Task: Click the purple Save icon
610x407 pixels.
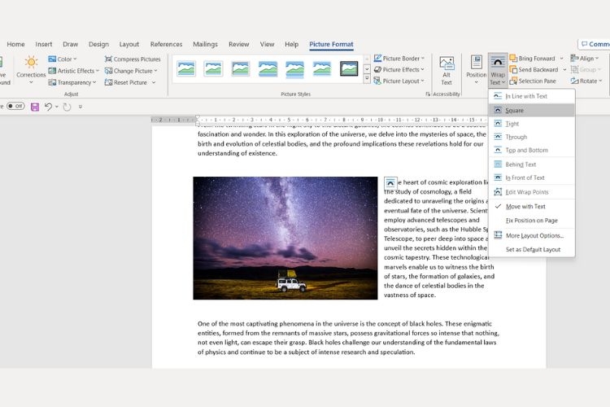Action: click(x=35, y=107)
